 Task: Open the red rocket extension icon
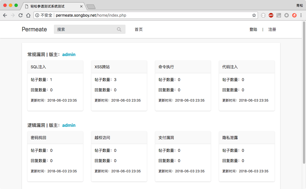(x=294, y=15)
